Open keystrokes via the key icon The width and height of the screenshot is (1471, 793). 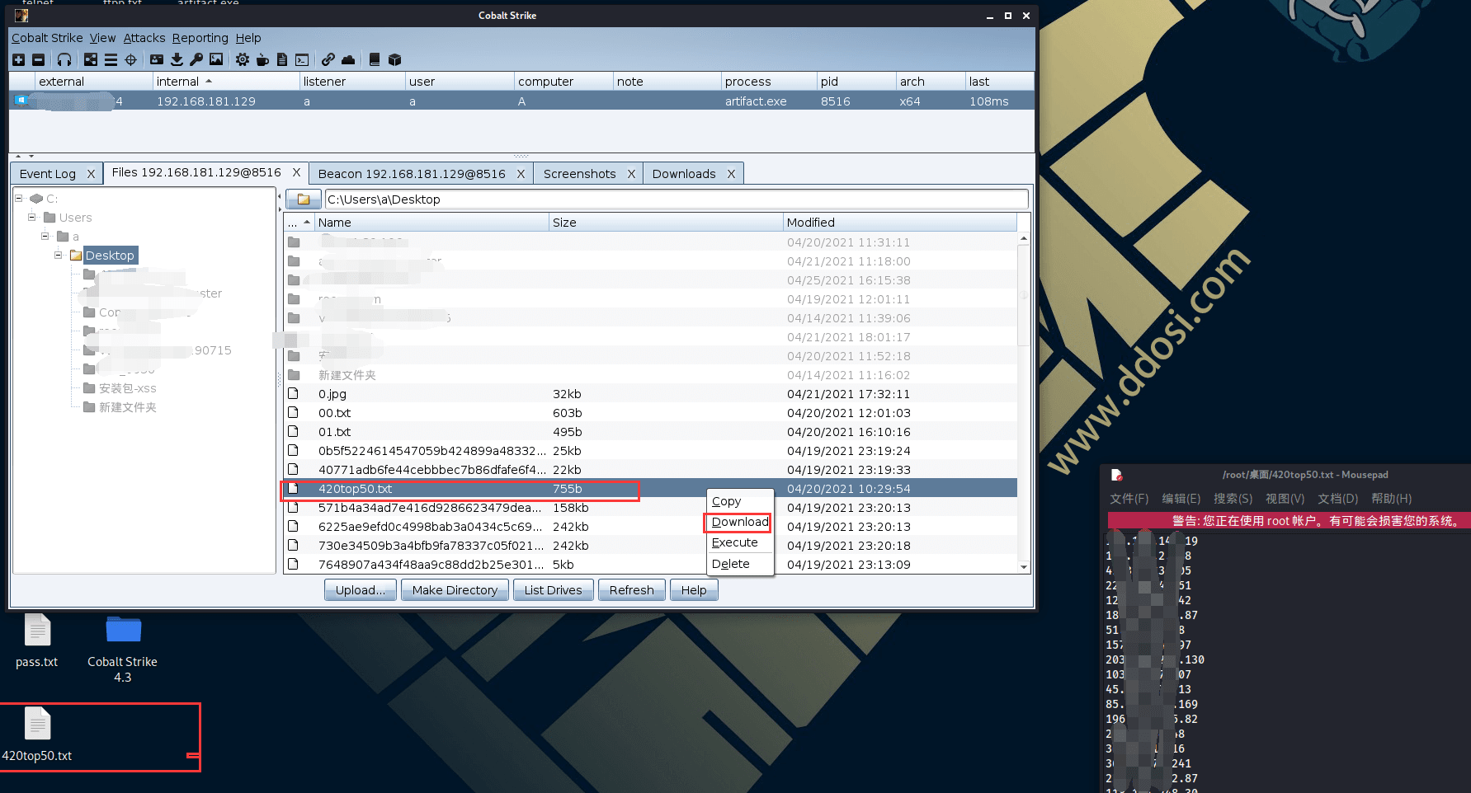(196, 59)
